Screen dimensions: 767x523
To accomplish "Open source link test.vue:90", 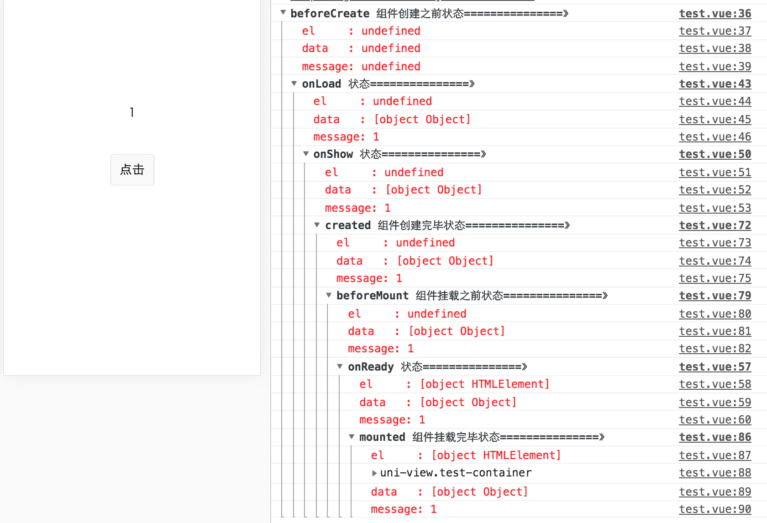I will (x=715, y=509).
